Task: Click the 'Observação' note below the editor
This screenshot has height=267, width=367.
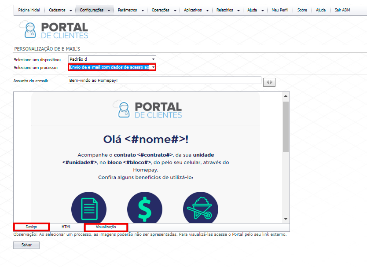Action: (150, 234)
